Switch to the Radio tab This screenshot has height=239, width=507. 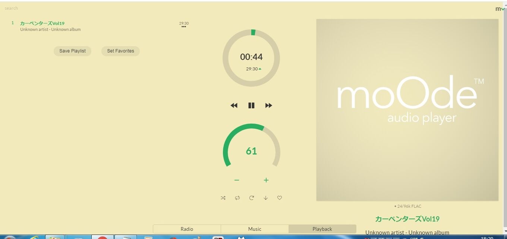point(187,229)
